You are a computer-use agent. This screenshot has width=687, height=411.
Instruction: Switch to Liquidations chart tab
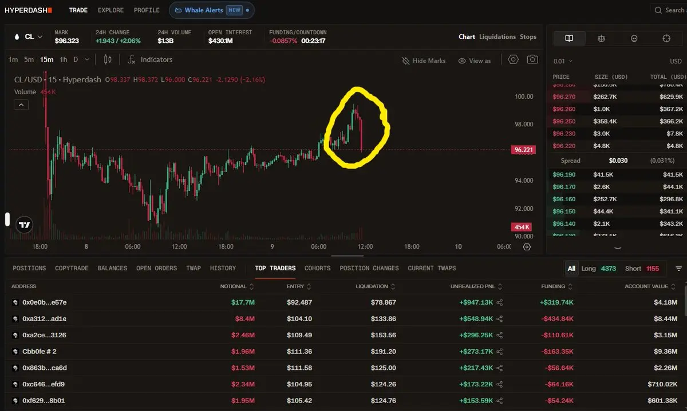(x=498, y=37)
